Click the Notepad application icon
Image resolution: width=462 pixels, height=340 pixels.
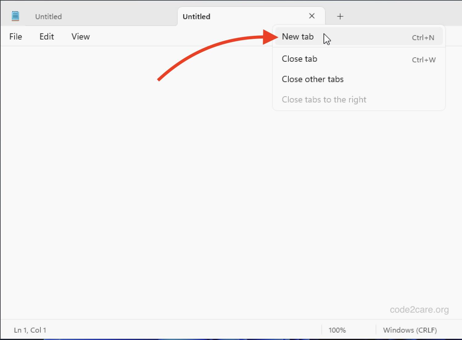click(x=15, y=15)
